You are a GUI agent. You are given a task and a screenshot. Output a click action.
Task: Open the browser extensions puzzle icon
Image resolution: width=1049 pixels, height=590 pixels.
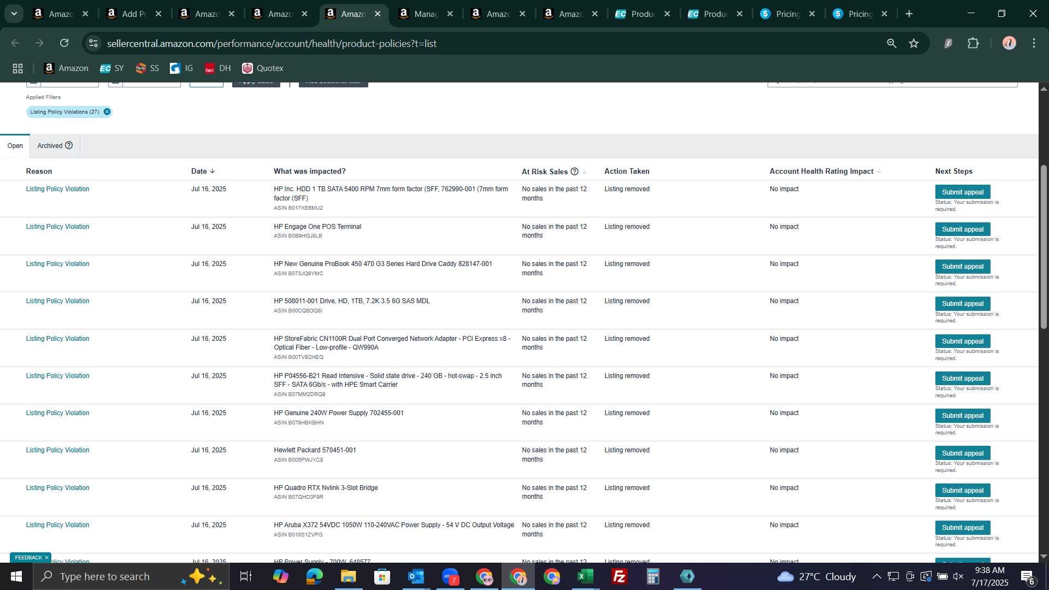[x=973, y=43]
